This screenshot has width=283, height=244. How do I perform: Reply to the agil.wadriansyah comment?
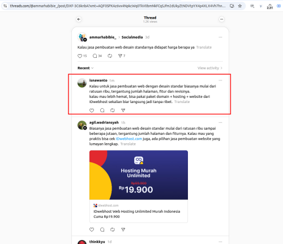[x=102, y=230]
